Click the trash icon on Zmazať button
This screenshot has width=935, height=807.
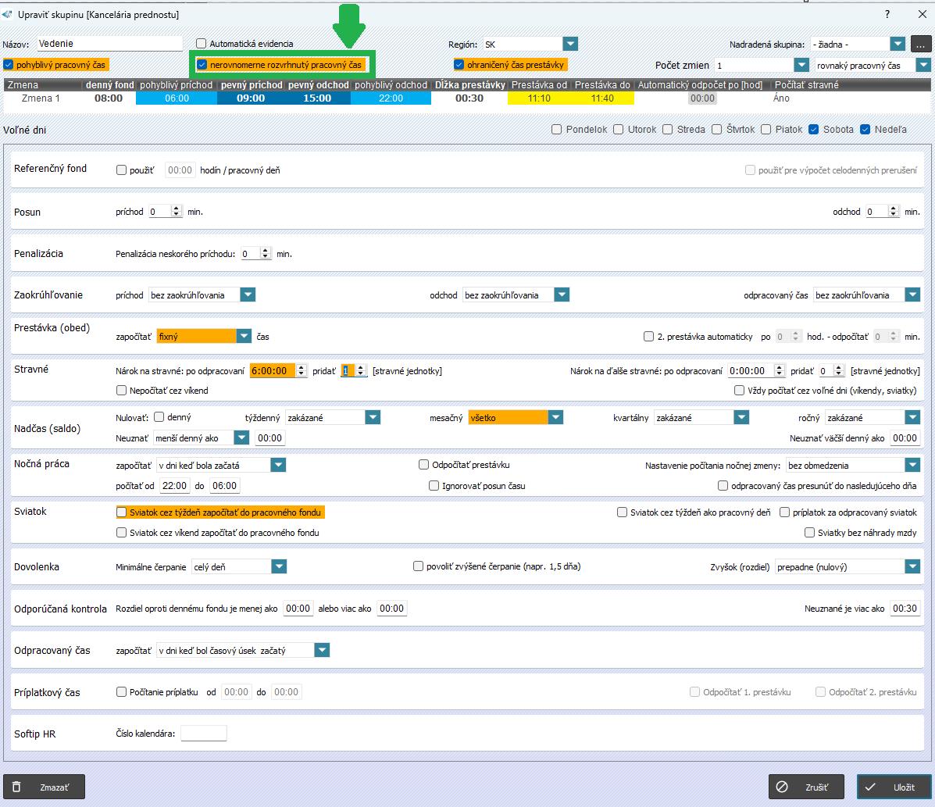17,787
